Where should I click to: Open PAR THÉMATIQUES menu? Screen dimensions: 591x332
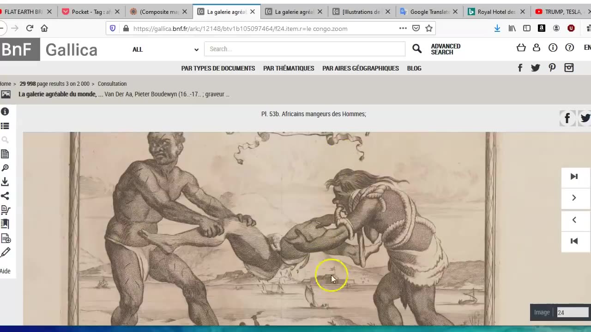coord(289,68)
